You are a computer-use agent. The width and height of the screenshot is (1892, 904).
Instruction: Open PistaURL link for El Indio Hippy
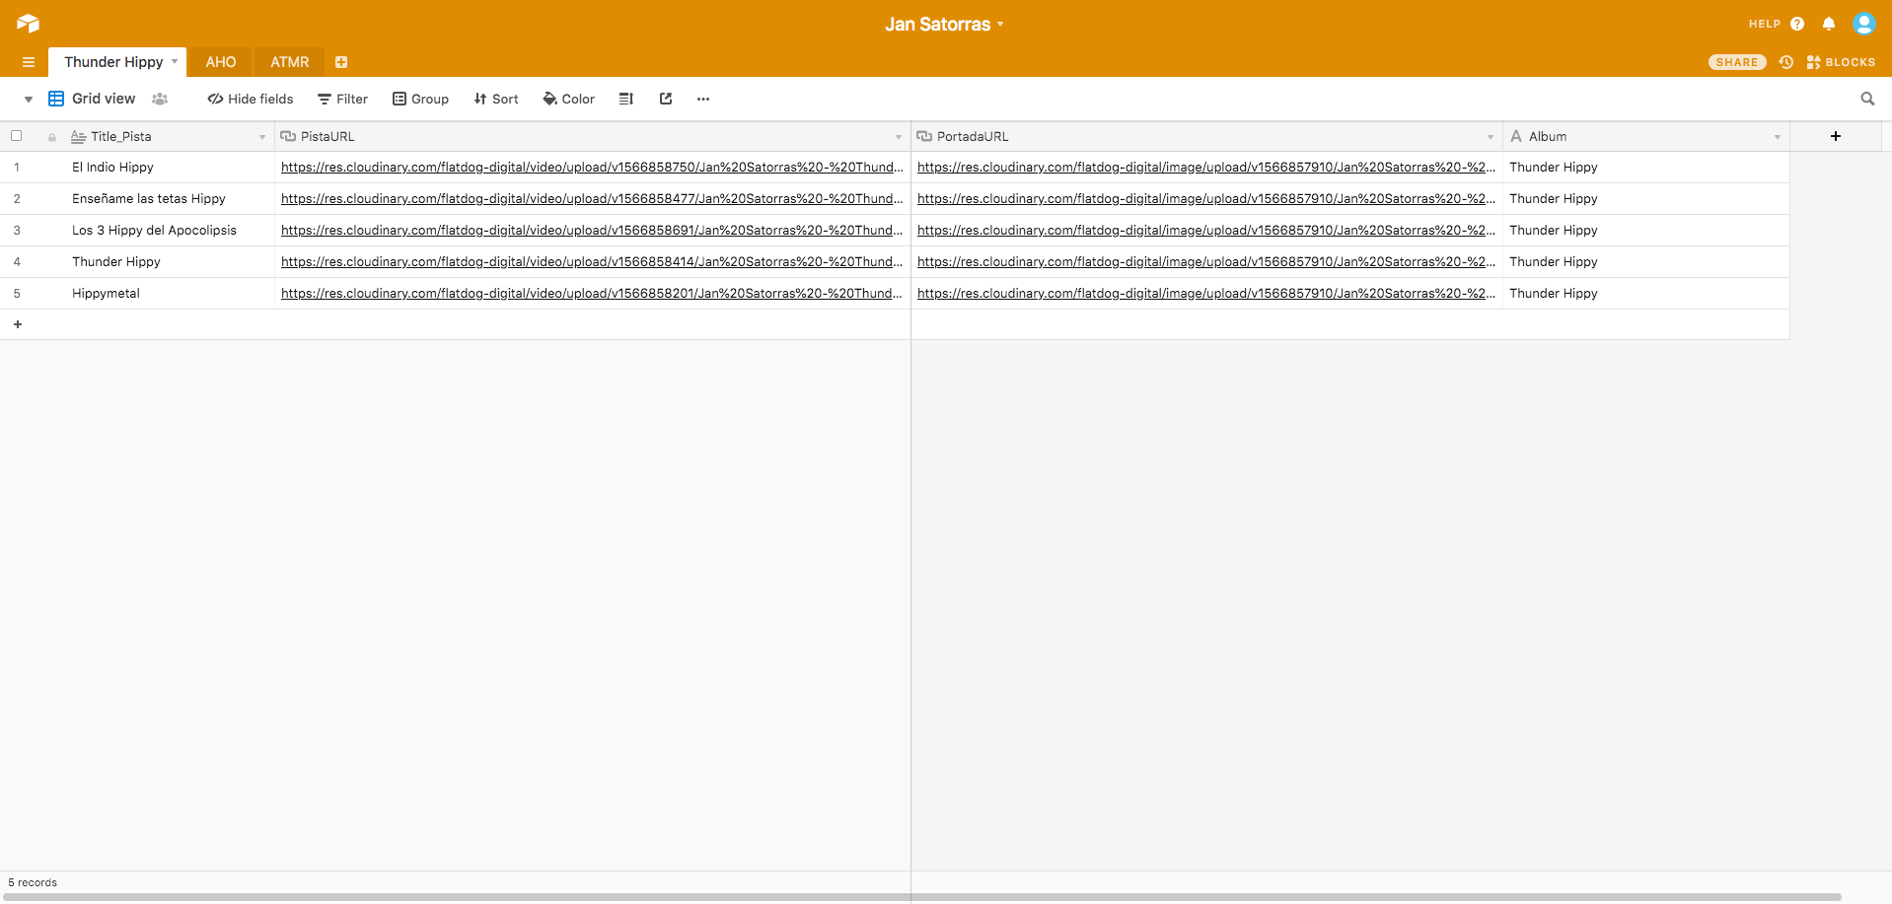pos(591,168)
